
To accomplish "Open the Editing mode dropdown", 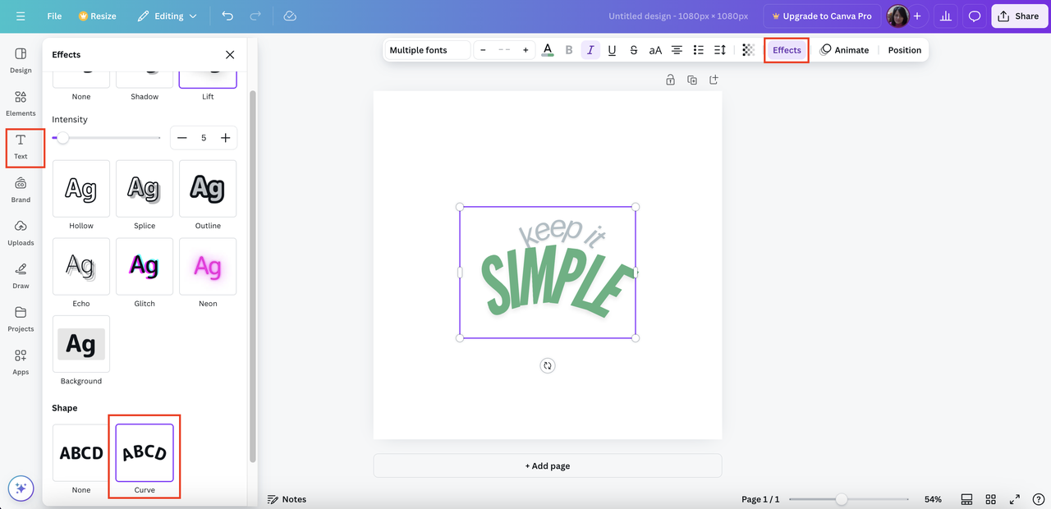I will (167, 16).
